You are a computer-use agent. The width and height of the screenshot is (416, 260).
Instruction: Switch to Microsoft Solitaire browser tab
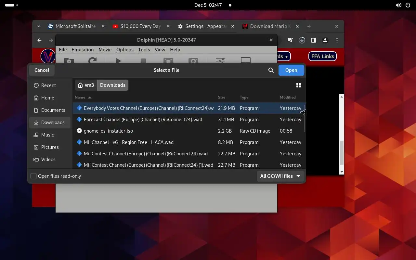(x=75, y=26)
